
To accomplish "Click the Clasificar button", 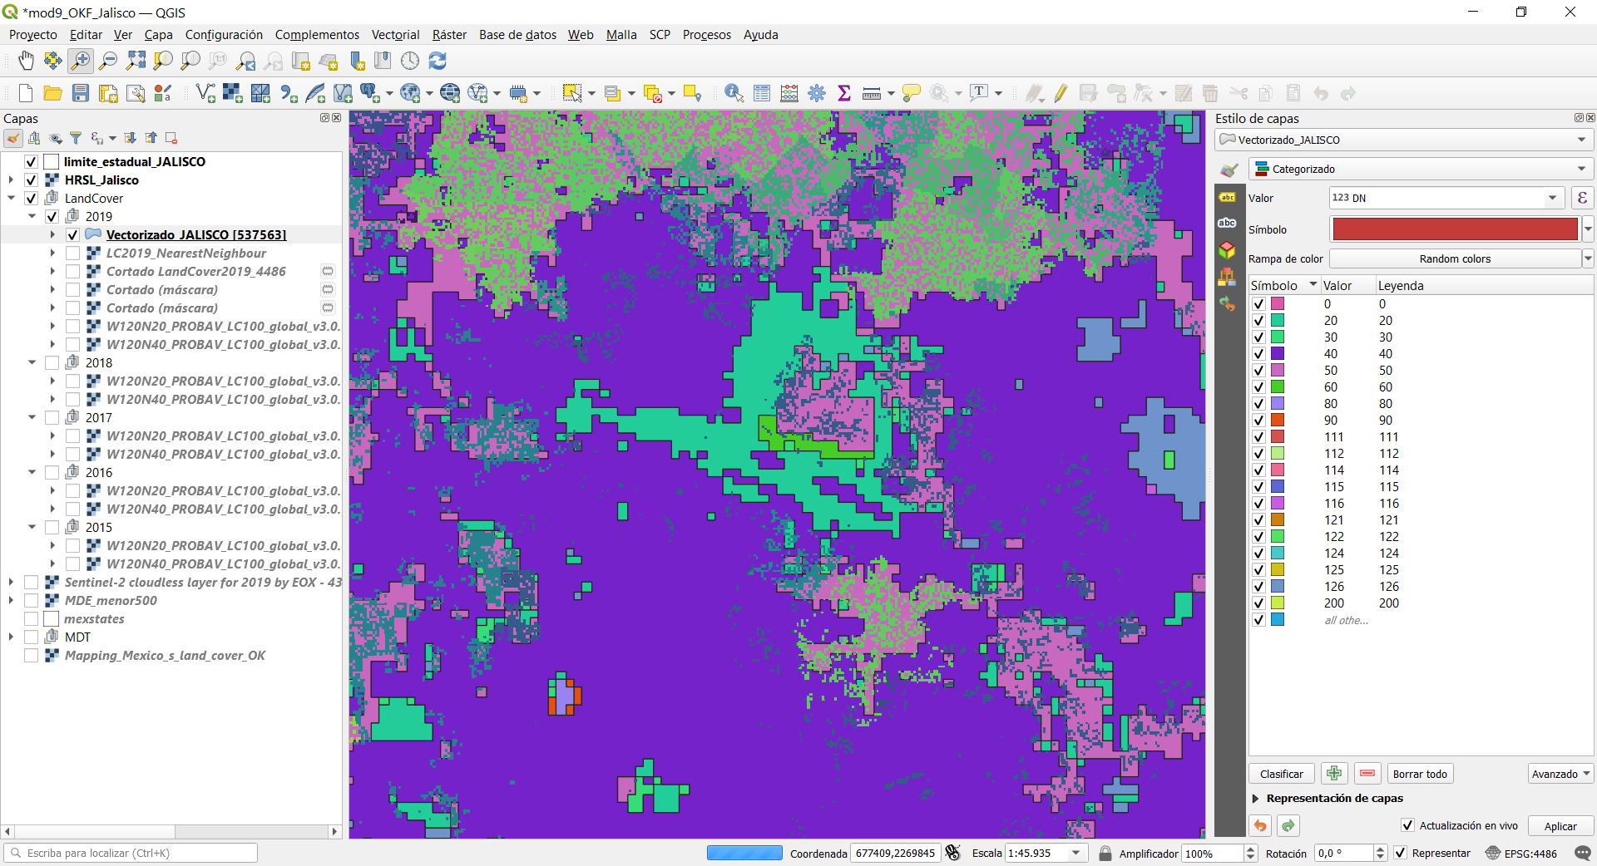I will 1281,774.
